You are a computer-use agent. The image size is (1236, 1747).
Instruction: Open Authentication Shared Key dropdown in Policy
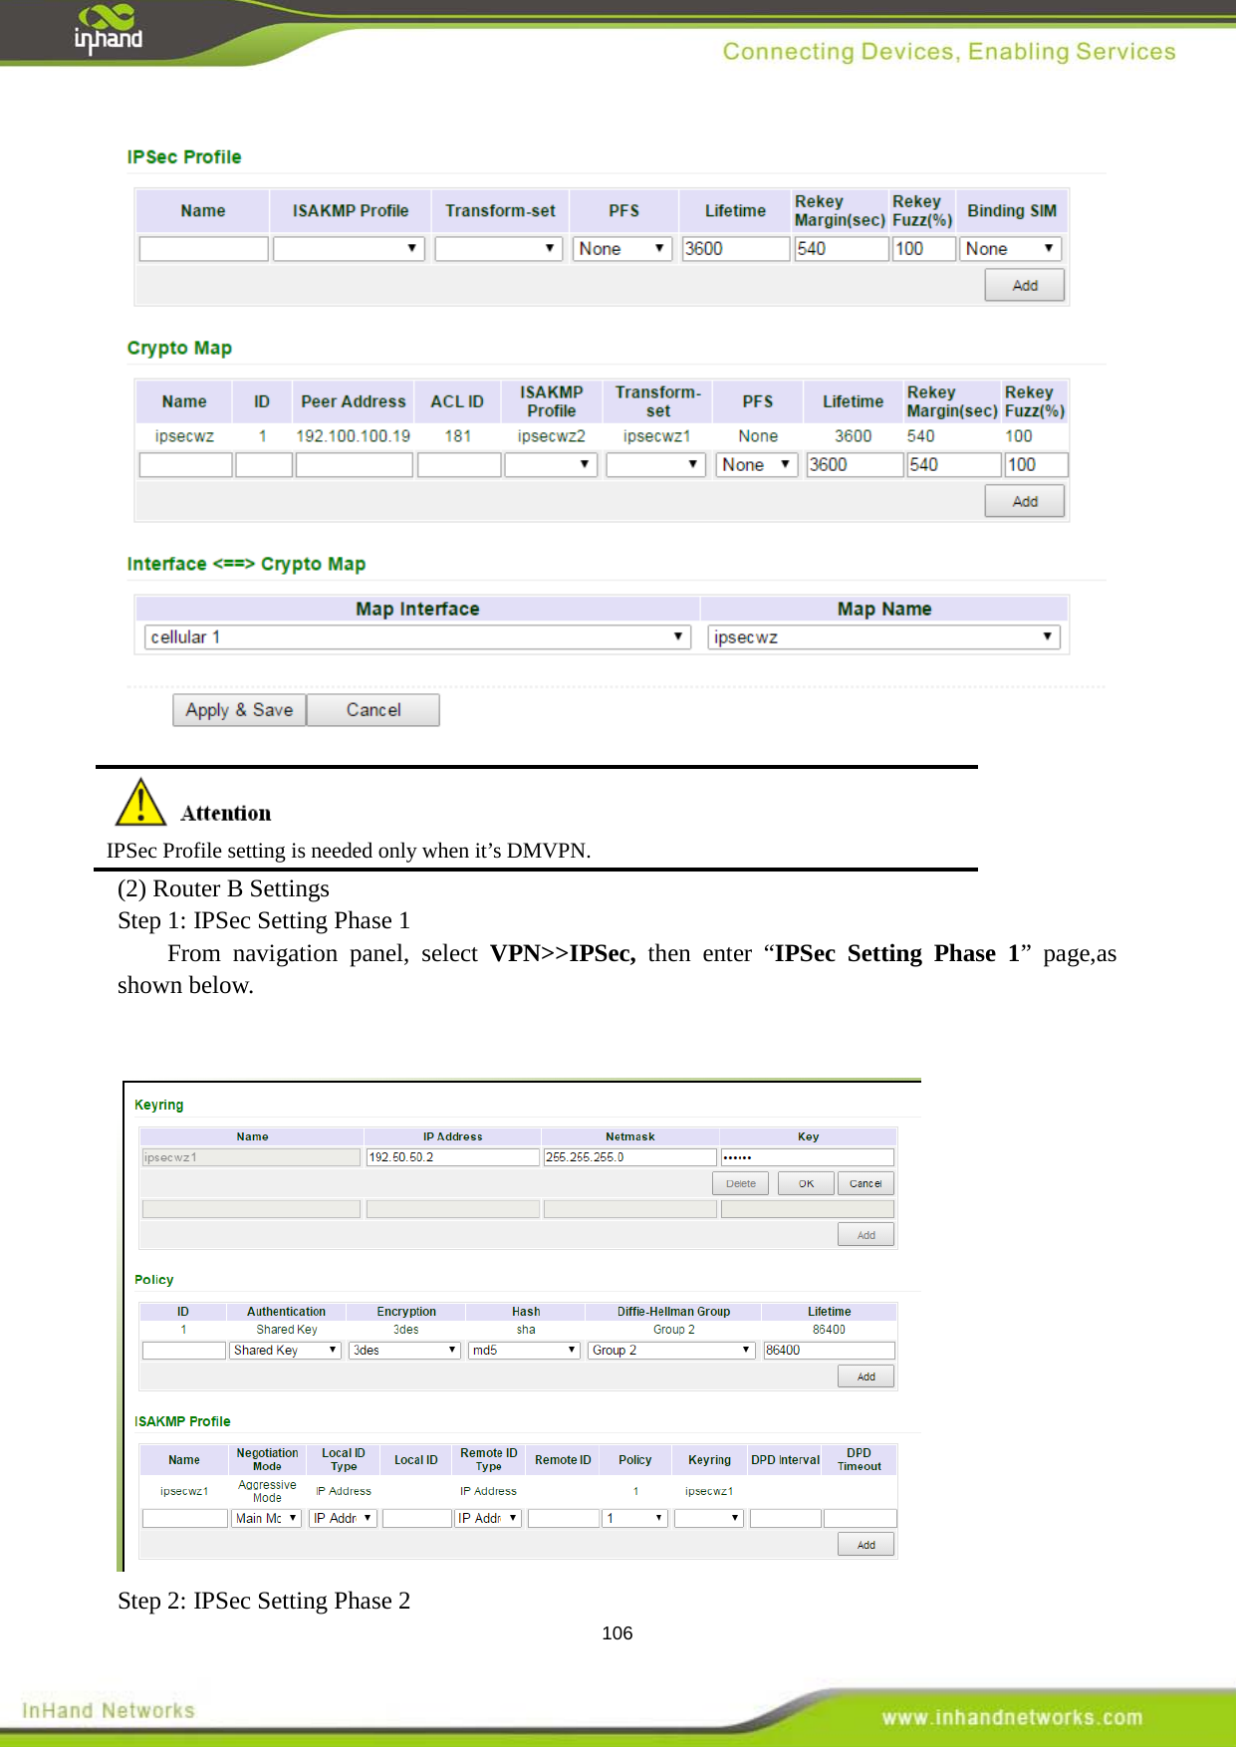point(286,1350)
